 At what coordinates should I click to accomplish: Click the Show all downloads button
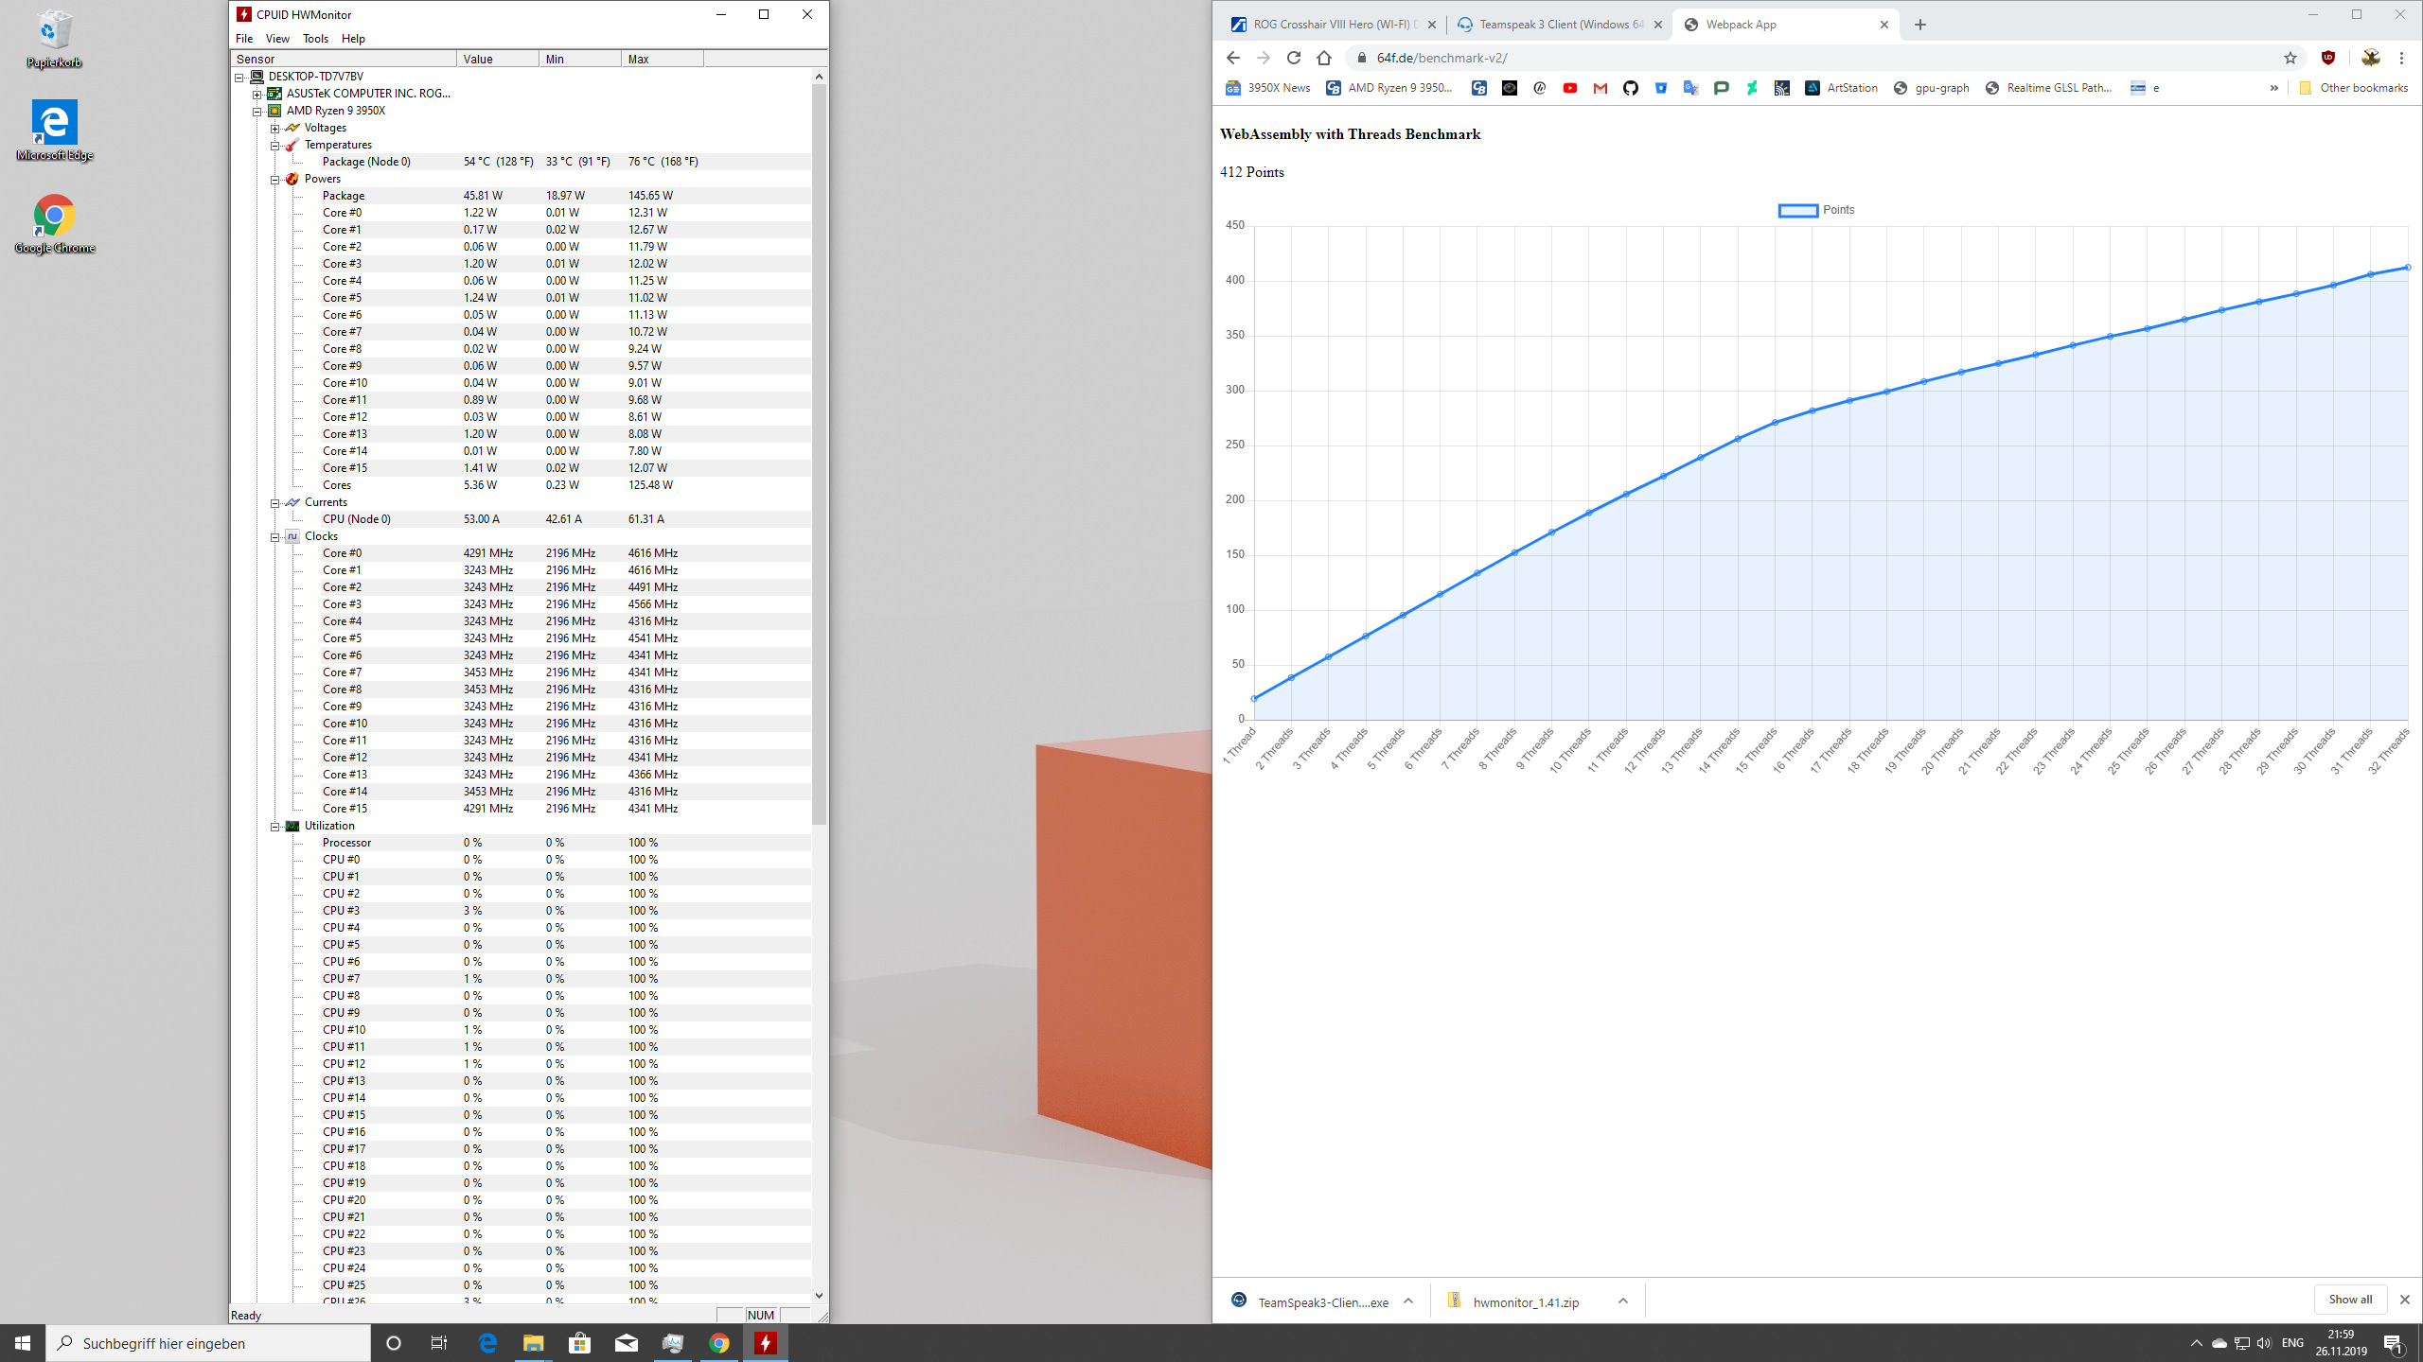click(x=2350, y=1300)
